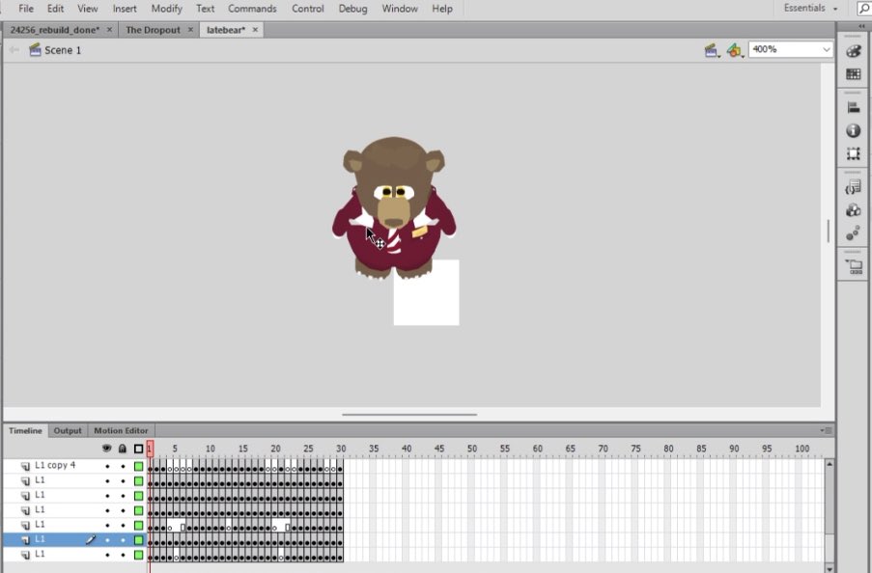
Task: Click the back arrow above the stage
Action: click(x=13, y=50)
